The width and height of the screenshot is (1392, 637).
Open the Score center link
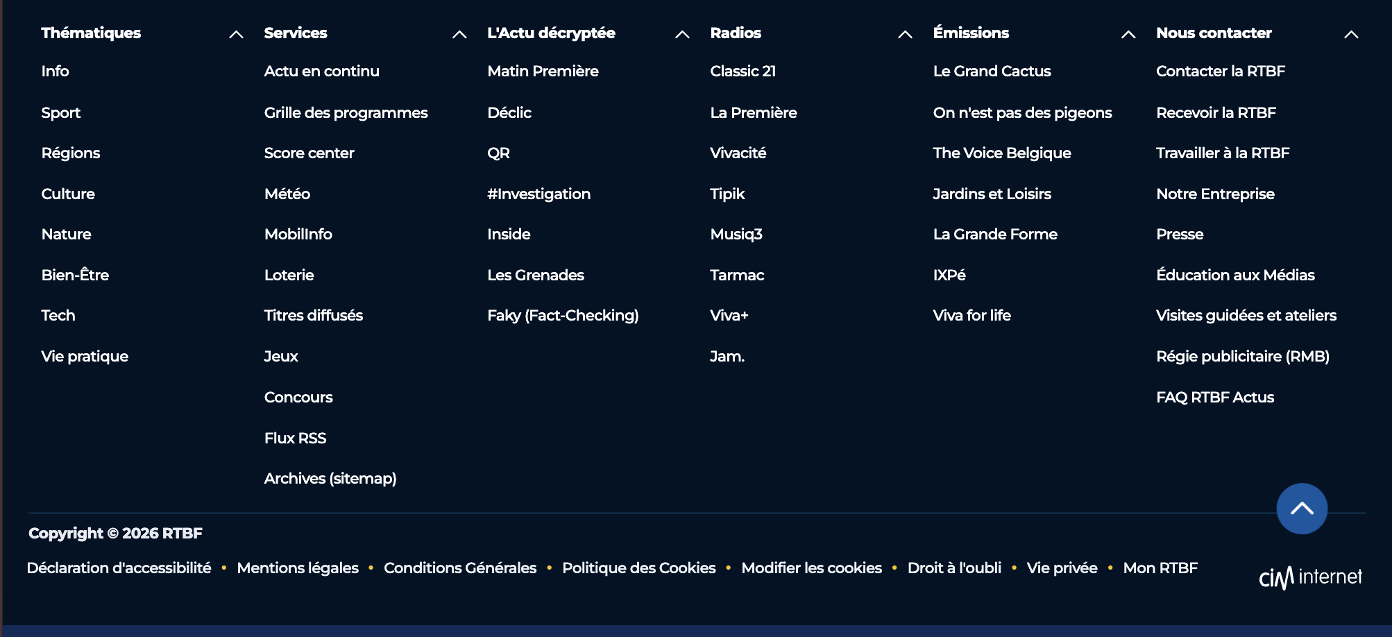(309, 153)
